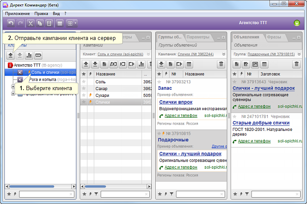Click the green connection status icon
This screenshot has height=204, width=307.
pos(297,23)
